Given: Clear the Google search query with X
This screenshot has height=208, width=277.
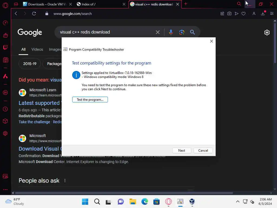Looking at the screenshot, I should (x=158, y=32).
